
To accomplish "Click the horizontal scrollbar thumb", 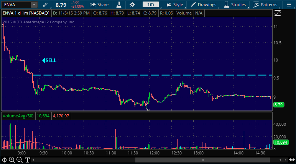I will pos(202,160).
